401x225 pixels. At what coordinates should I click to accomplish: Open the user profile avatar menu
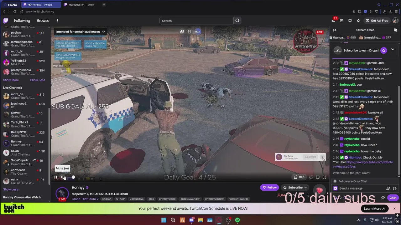(395, 21)
